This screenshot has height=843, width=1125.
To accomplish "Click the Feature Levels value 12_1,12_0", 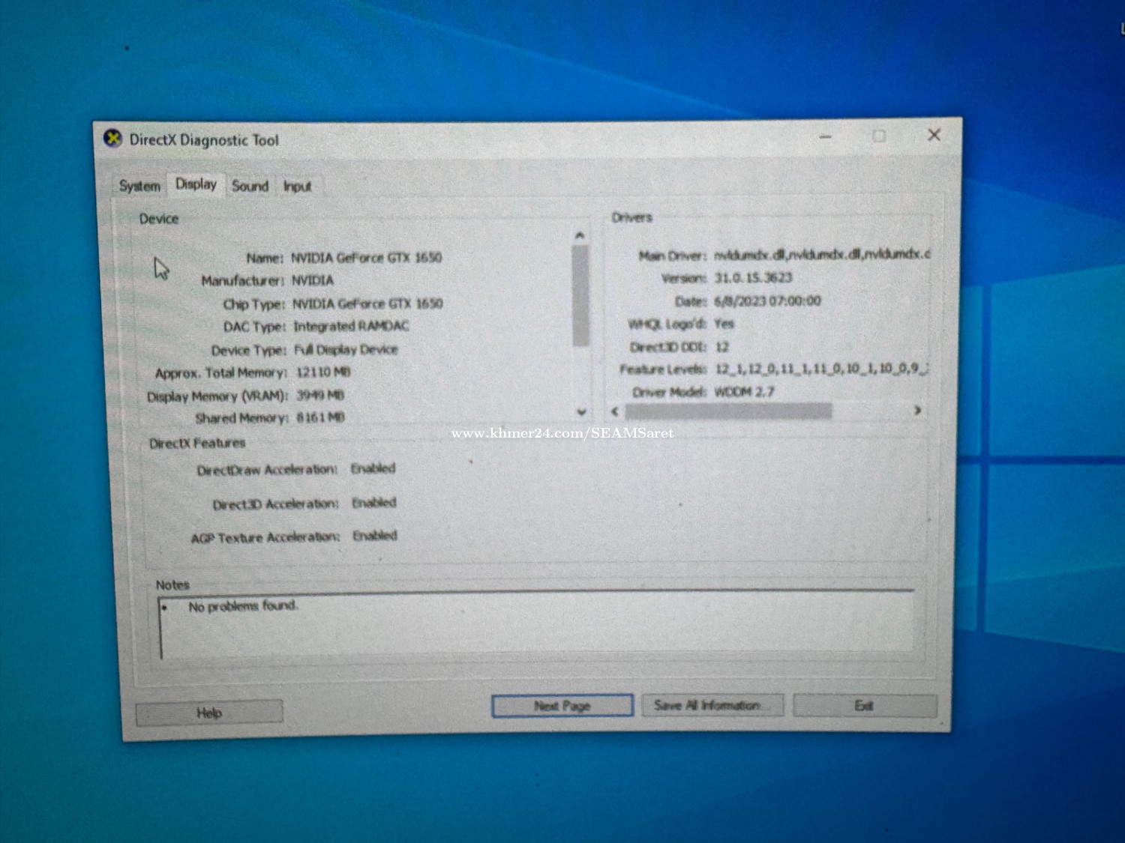I will pyautogui.click(x=822, y=369).
